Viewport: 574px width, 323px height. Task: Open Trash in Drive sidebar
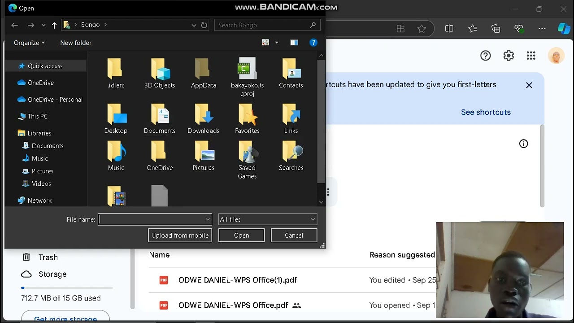click(x=40, y=257)
